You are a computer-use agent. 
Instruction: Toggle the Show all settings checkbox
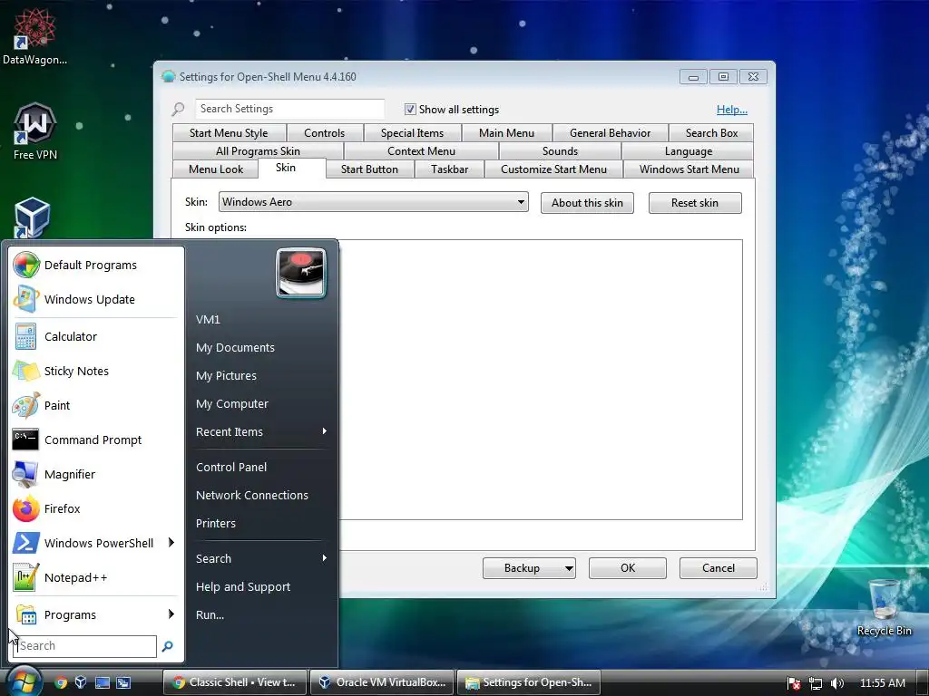tap(410, 109)
